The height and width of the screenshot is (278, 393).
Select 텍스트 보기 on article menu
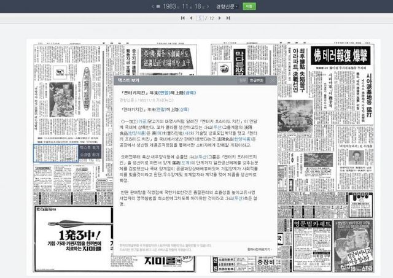[90, 147]
